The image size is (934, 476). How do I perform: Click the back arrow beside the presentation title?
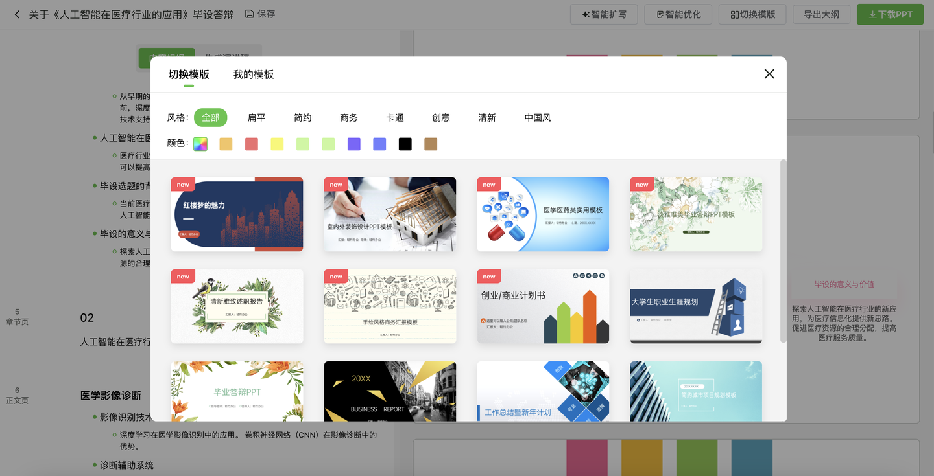(17, 14)
